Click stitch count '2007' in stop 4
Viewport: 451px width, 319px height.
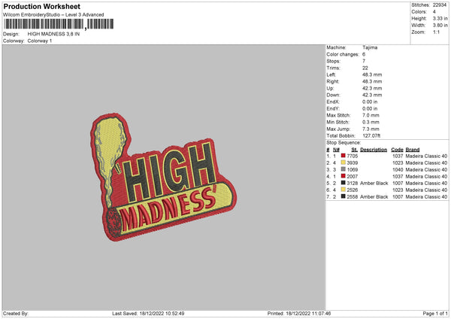(353, 177)
